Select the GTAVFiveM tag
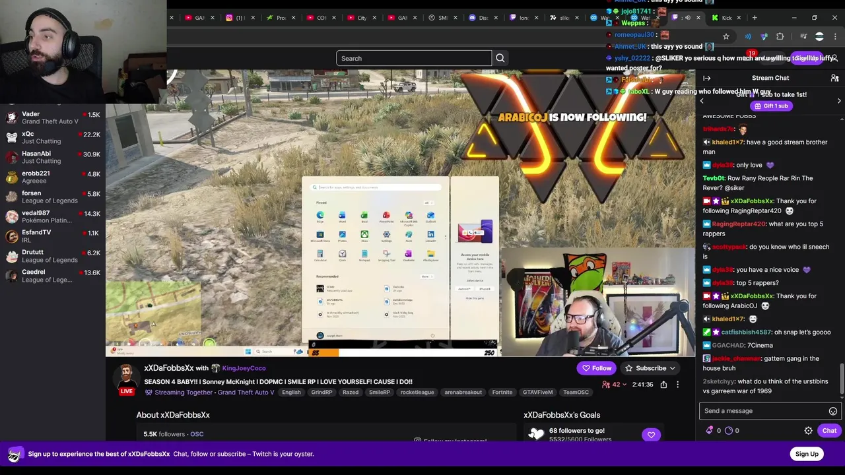The height and width of the screenshot is (475, 845). click(x=537, y=393)
